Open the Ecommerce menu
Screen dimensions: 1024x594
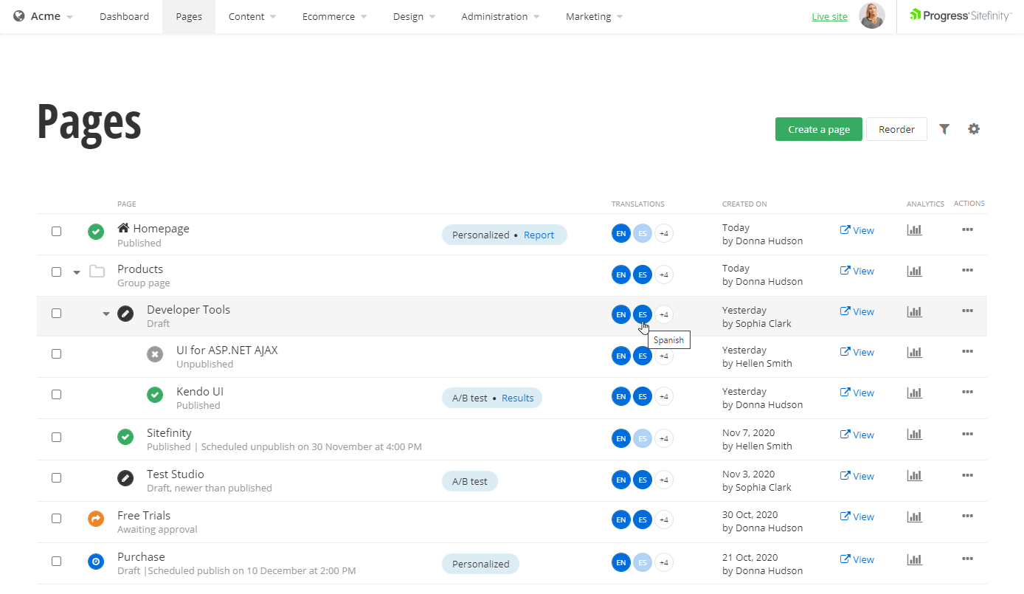coord(334,16)
